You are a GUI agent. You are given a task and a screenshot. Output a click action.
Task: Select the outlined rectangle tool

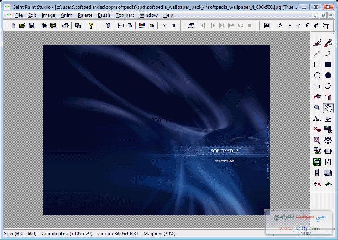point(317,64)
